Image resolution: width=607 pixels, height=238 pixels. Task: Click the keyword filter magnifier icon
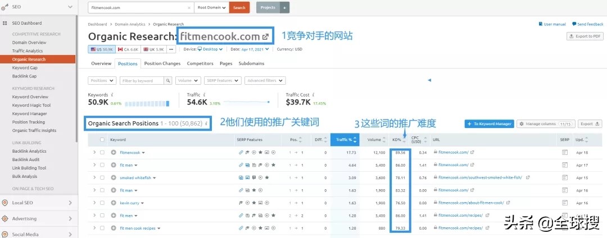click(x=168, y=81)
